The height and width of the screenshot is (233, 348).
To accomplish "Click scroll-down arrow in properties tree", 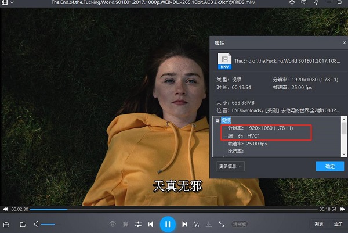I will point(344,154).
